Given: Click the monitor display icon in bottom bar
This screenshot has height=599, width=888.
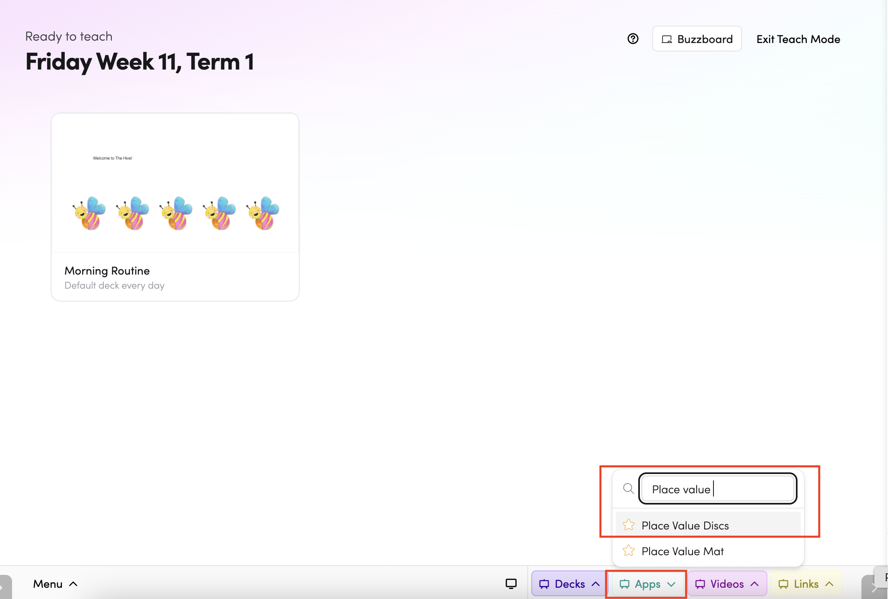Looking at the screenshot, I should pyautogui.click(x=511, y=584).
